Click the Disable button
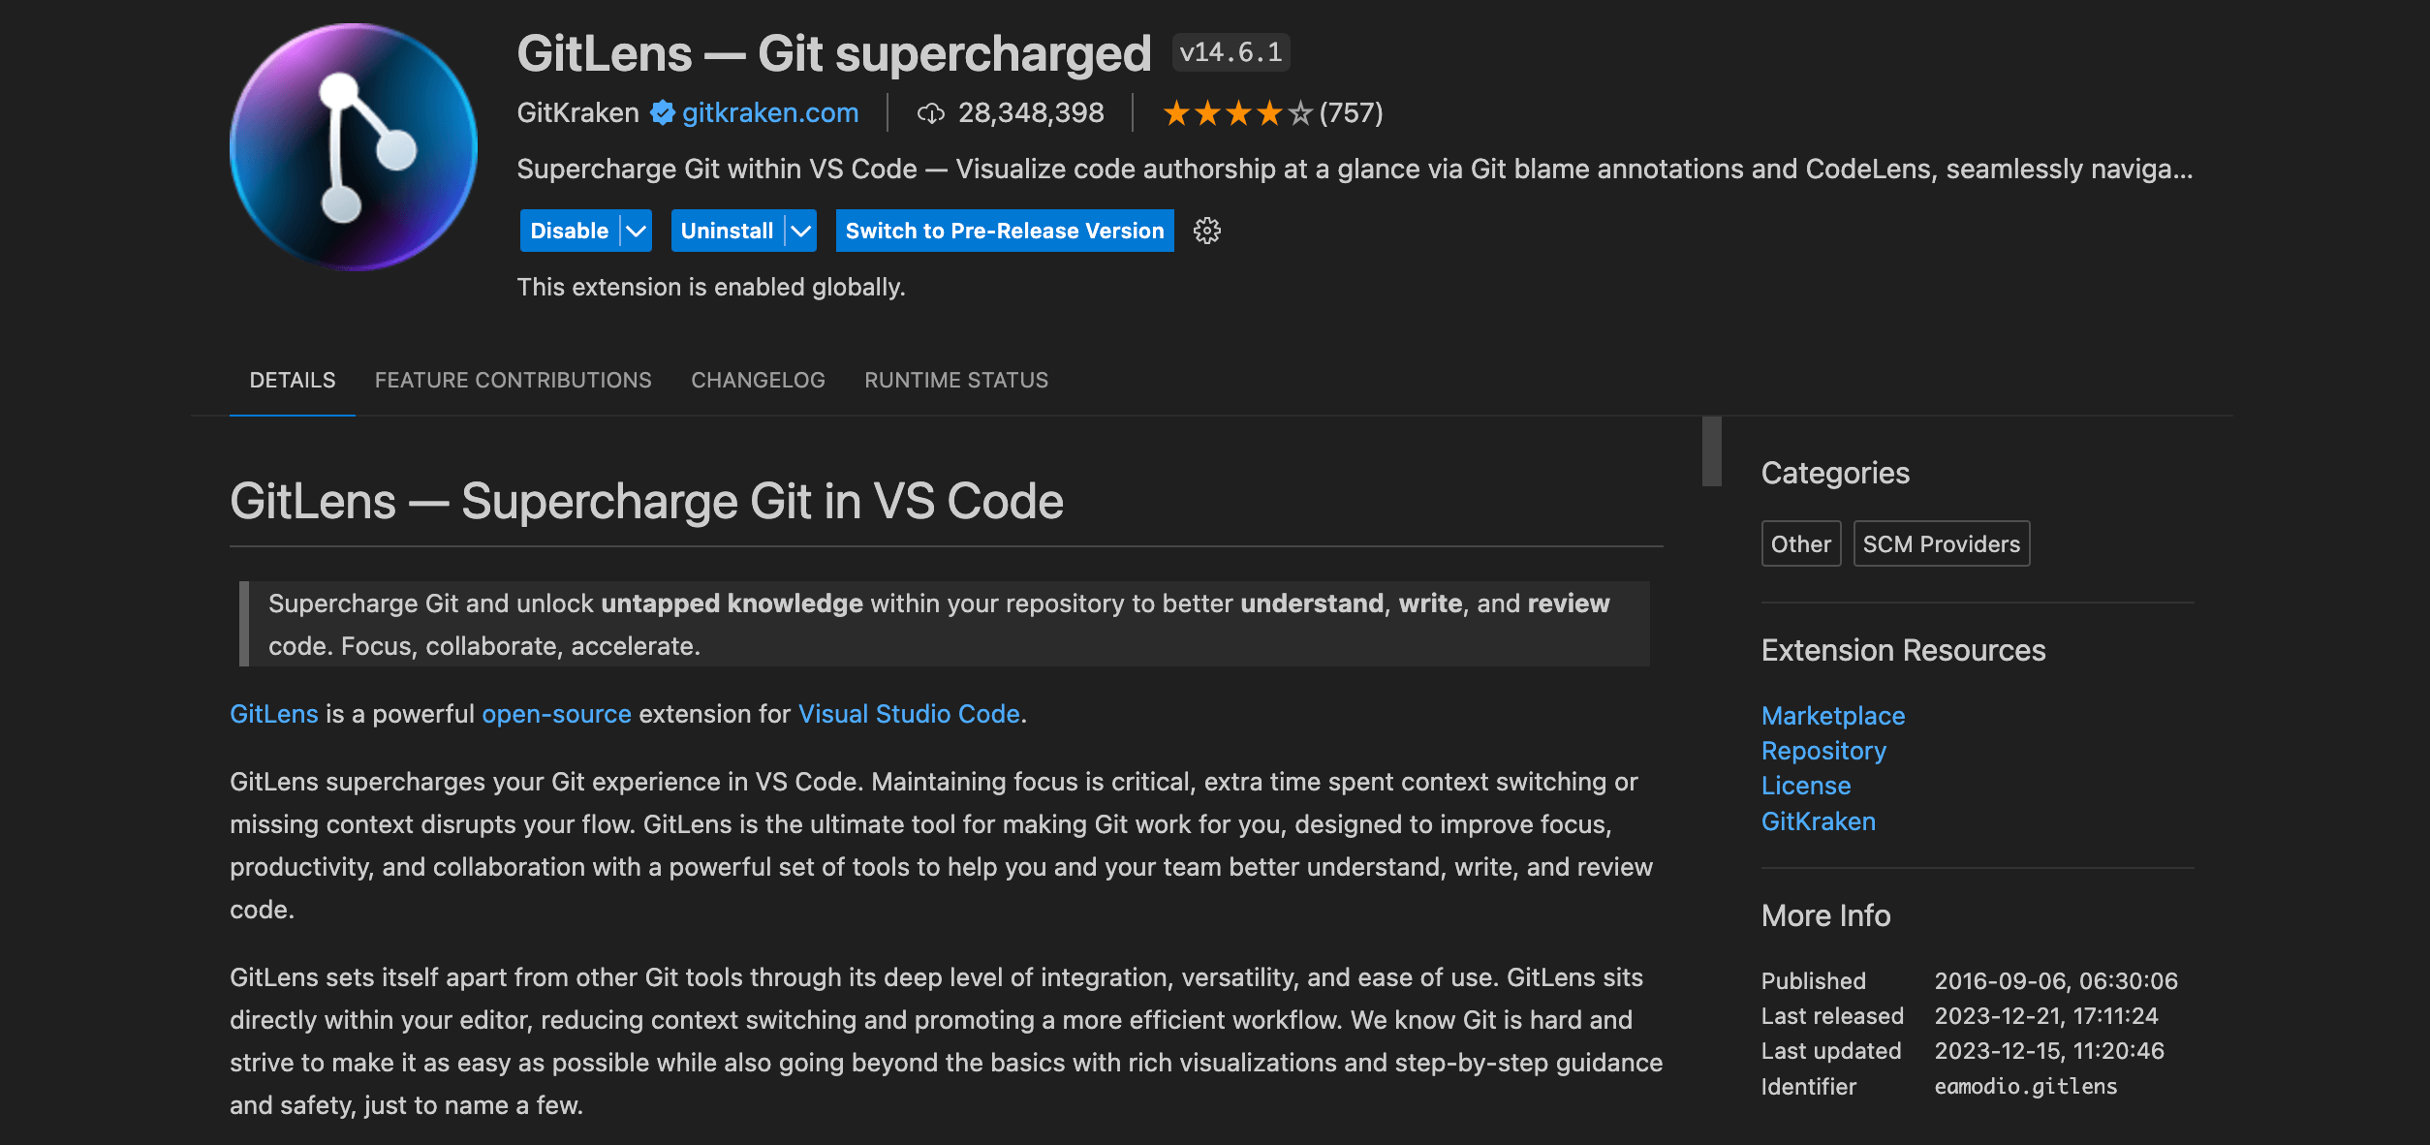Viewport: 2430px width, 1145px height. 570,231
